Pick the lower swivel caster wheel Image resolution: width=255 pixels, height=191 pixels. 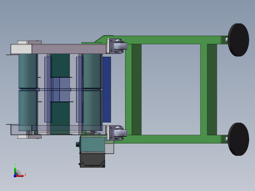click(121, 133)
